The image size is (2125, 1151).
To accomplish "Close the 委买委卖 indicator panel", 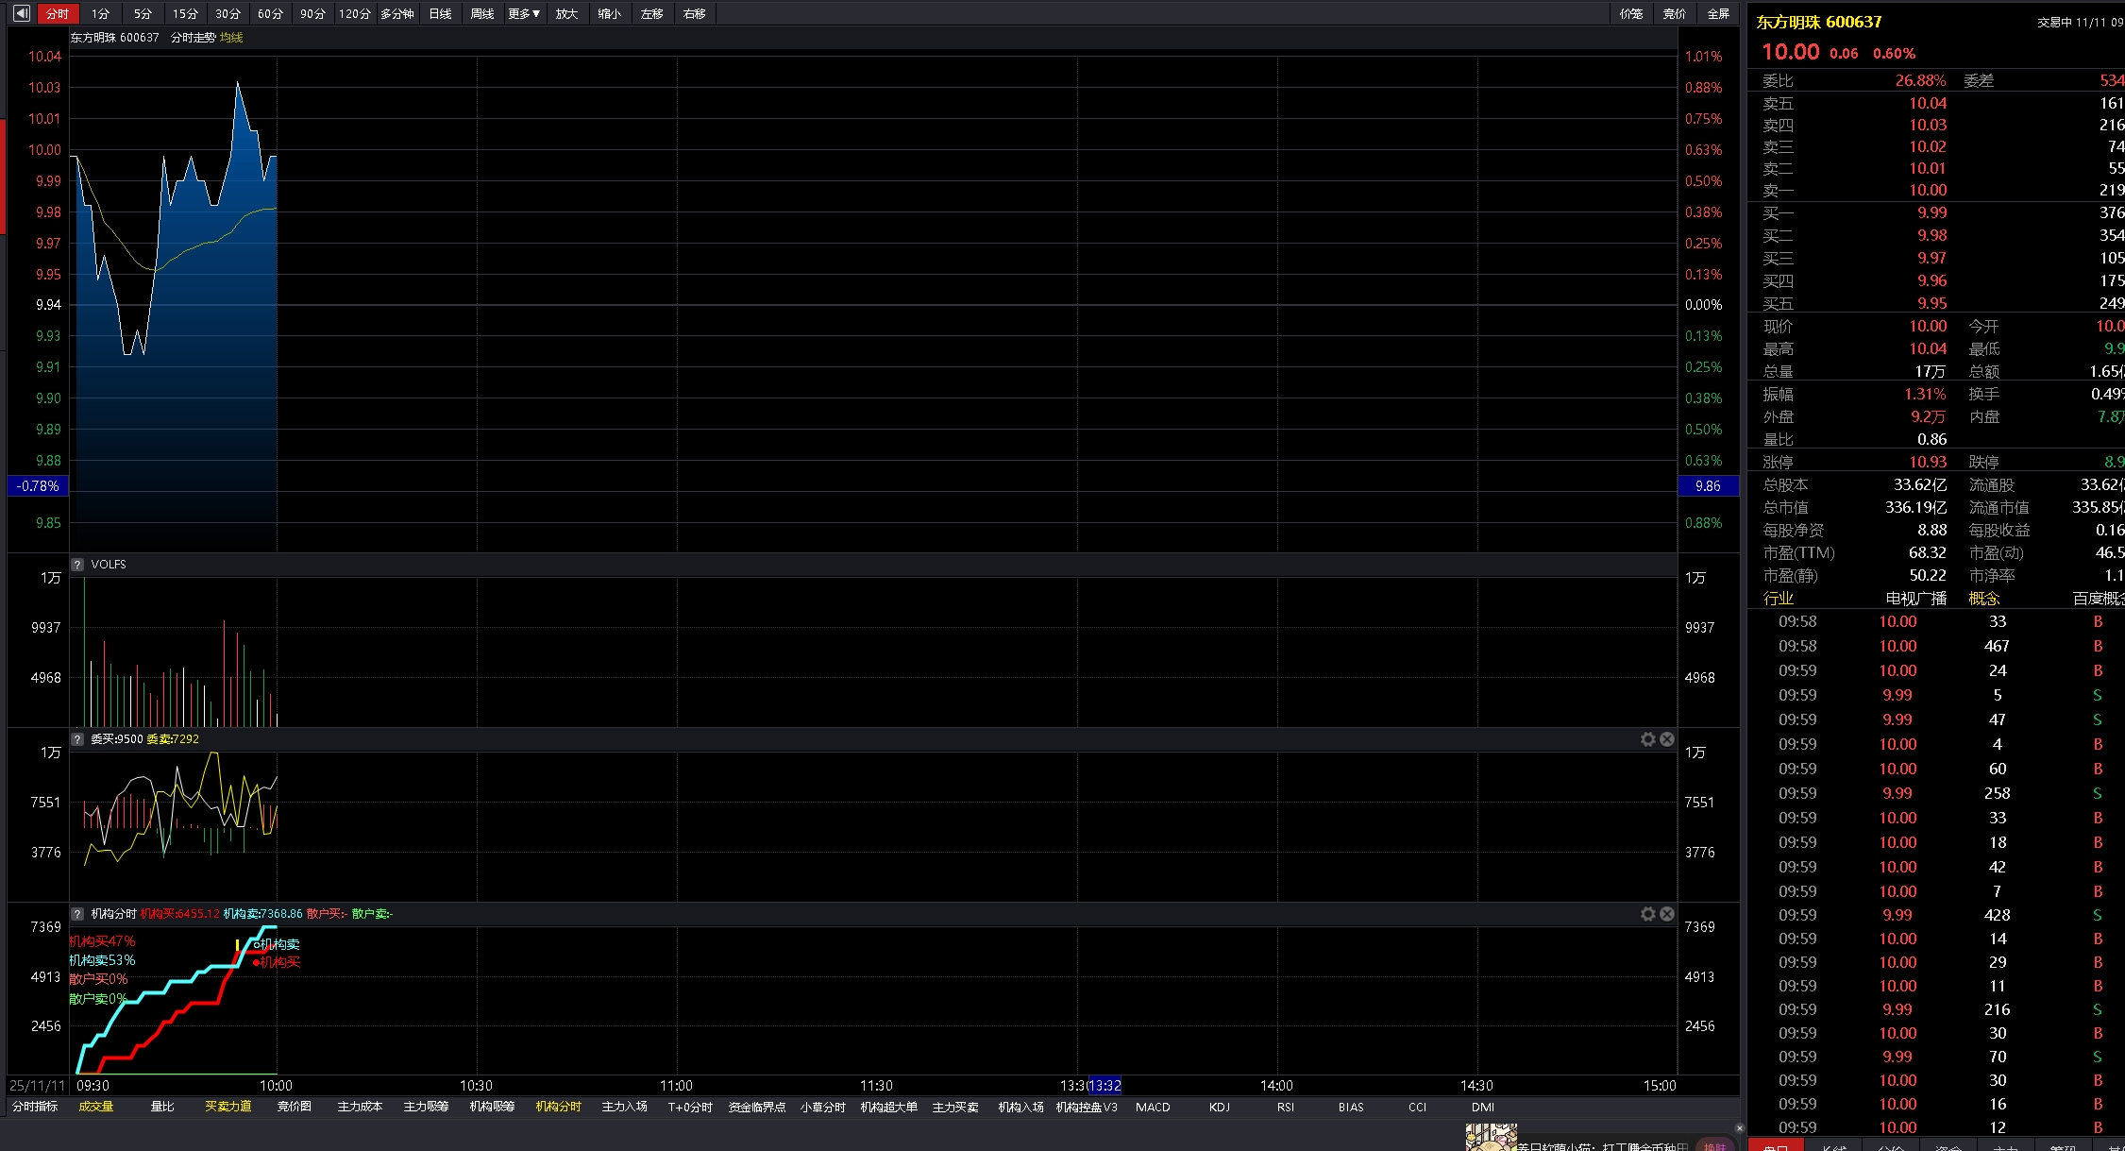I will [x=1667, y=739].
